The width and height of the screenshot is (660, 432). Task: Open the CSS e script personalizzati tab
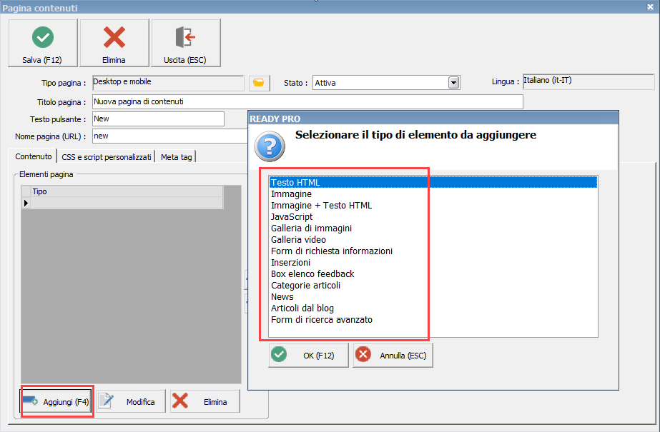point(106,157)
